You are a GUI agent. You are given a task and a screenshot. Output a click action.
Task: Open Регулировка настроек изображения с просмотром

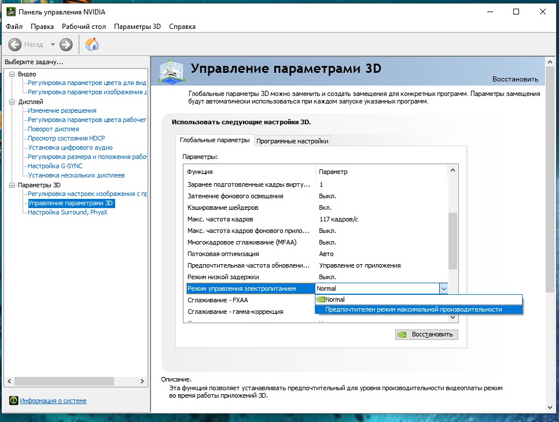click(x=87, y=194)
